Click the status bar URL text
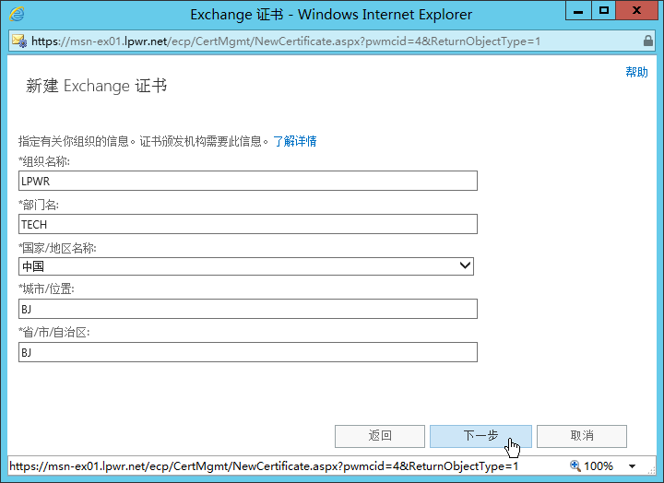This screenshot has width=664, height=483. pos(264,466)
